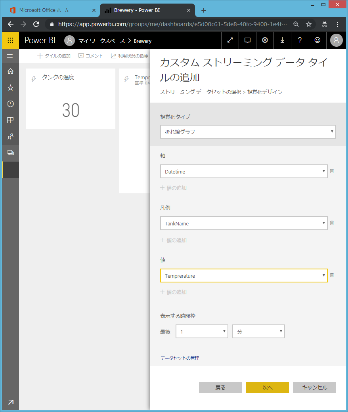The height and width of the screenshot is (412, 348).
Task: Click the Power BI app launcher grid icon
Action: point(10,40)
